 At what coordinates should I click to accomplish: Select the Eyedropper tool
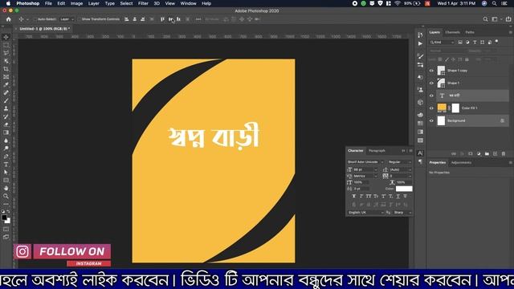coord(6,85)
